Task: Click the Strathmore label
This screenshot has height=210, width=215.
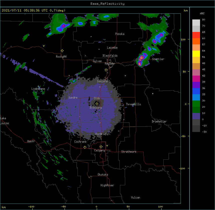Action: [129, 152]
